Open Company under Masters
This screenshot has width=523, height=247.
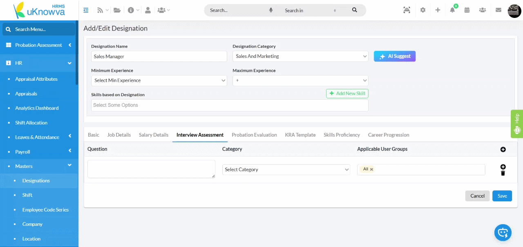(32, 224)
